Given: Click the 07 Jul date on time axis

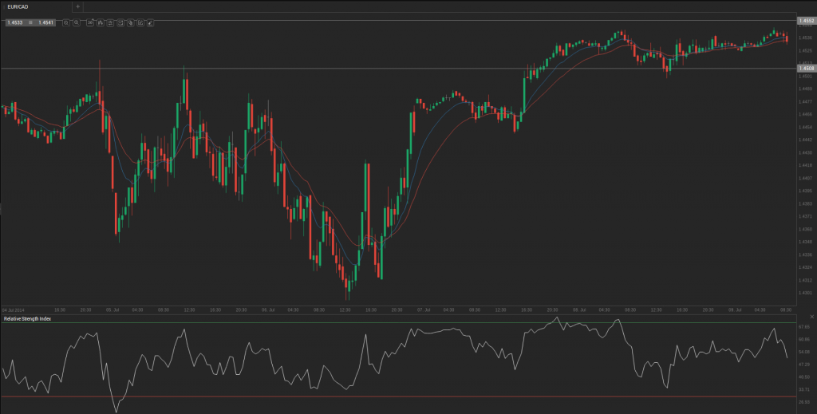Looking at the screenshot, I should tap(424, 310).
